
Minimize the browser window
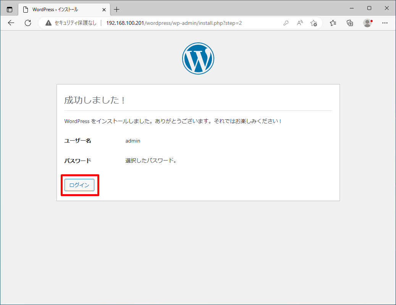[351, 8]
